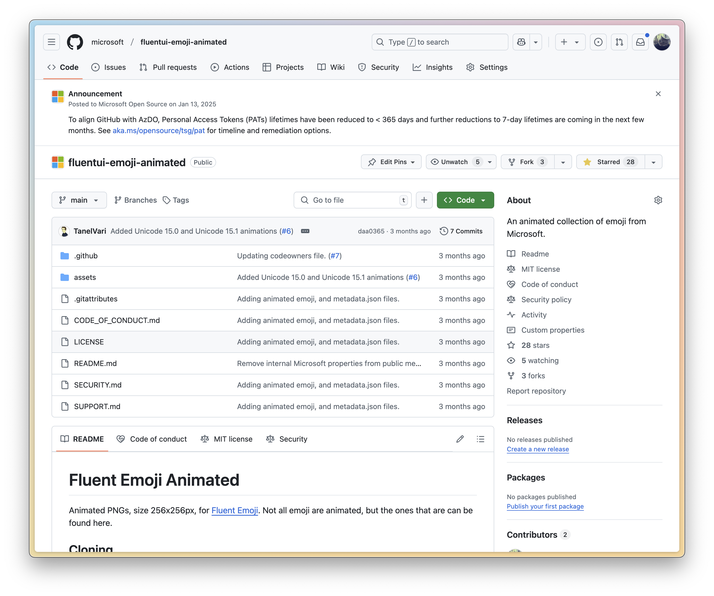Viewport: 714px width, 596px height.
Task: Select the Code of conduct README tab
Action: click(x=152, y=439)
